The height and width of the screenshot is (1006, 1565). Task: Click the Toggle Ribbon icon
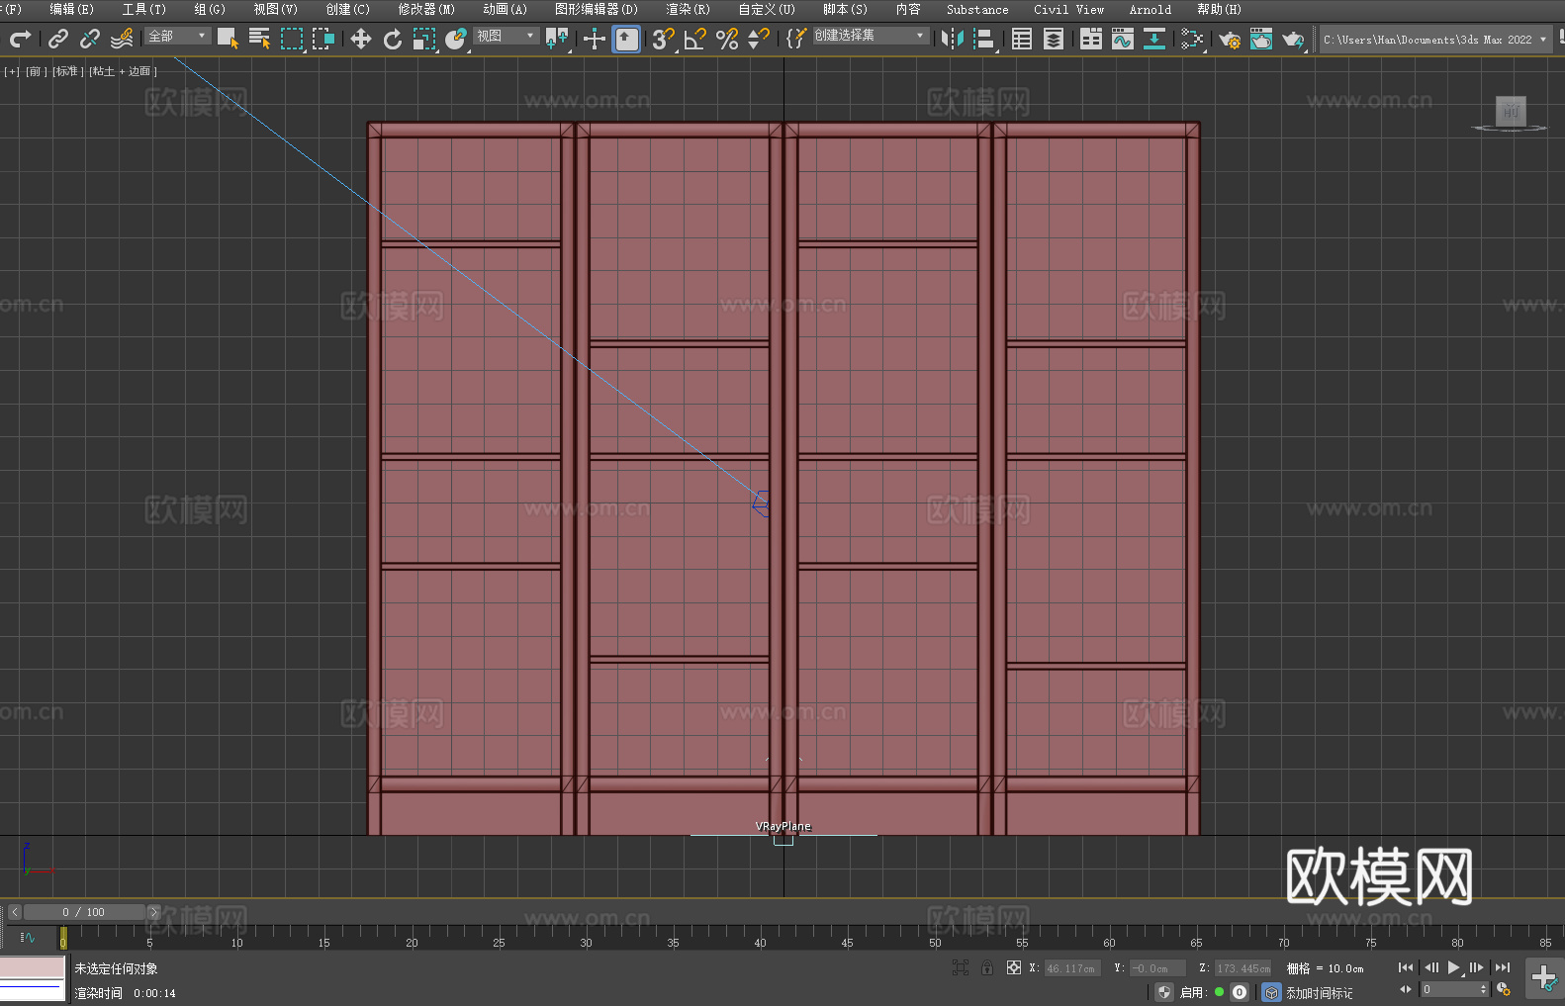pos(1091,39)
